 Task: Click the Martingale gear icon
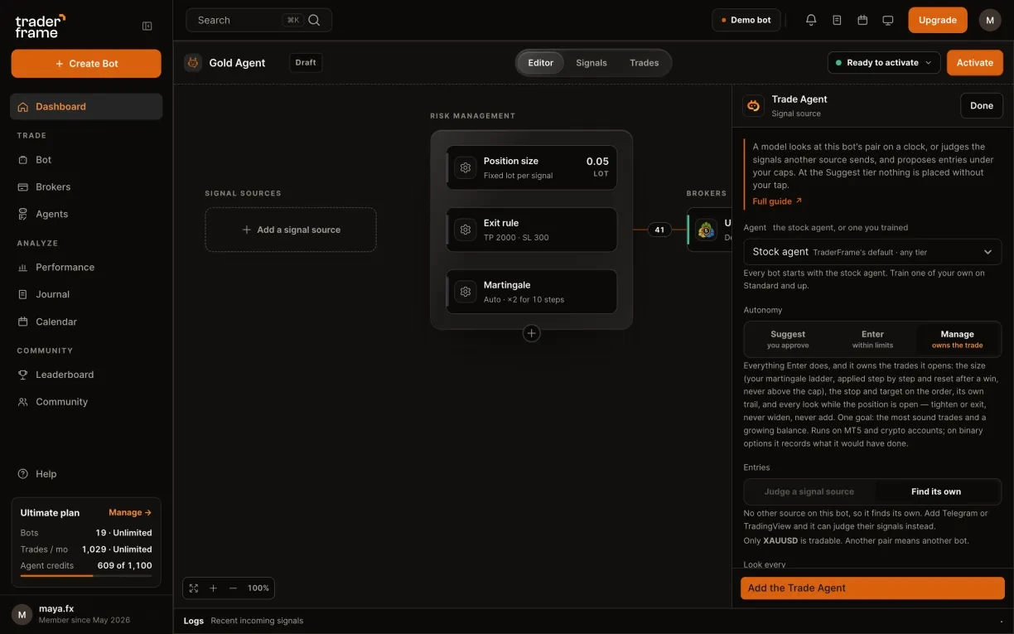[466, 292]
